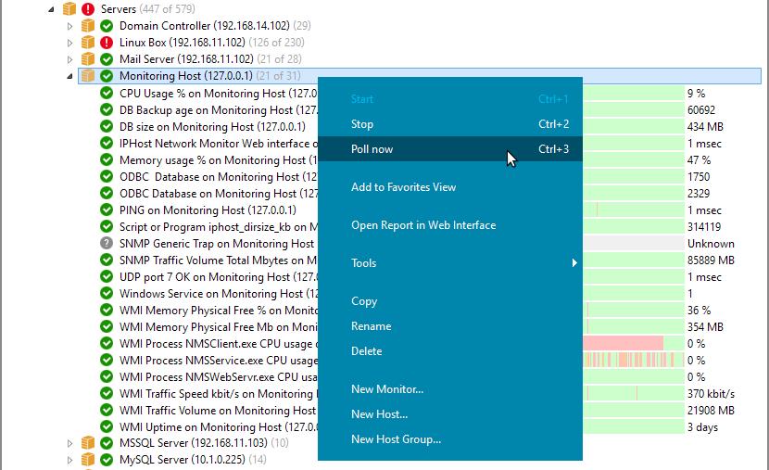Click the 85889 MB SNMP traffic value
The height and width of the screenshot is (470, 769).
pyautogui.click(x=711, y=260)
